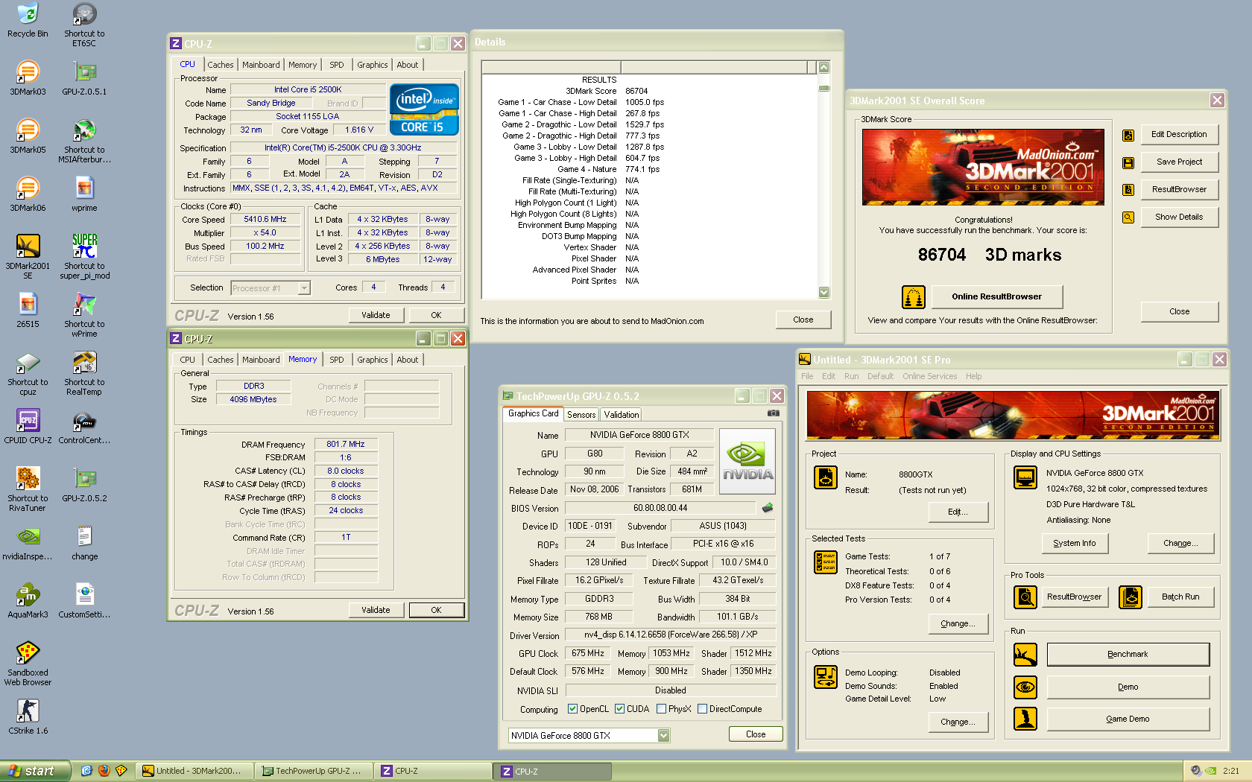Click TechPowerUp GPU-Z taskbar button
1252x782 pixels.
[312, 771]
